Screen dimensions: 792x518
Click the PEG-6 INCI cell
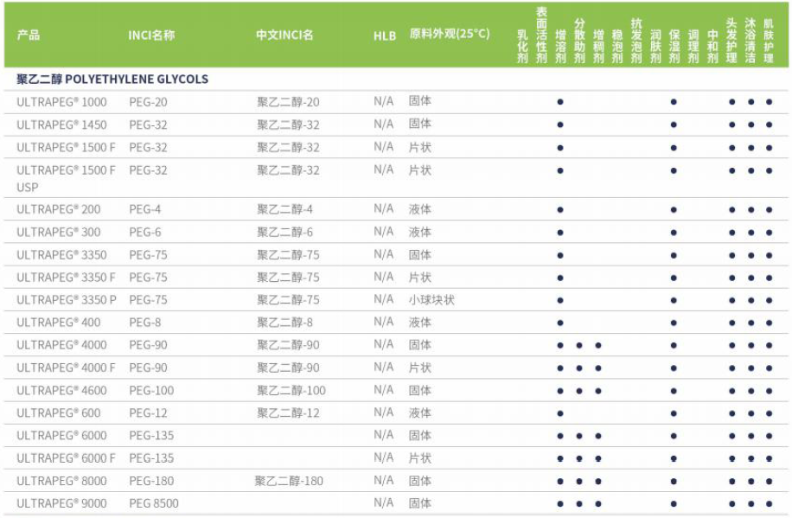(x=145, y=232)
